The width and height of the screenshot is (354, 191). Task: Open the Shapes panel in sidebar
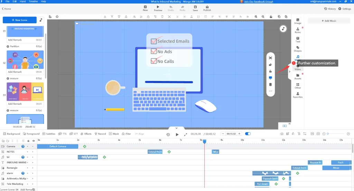tap(298, 48)
